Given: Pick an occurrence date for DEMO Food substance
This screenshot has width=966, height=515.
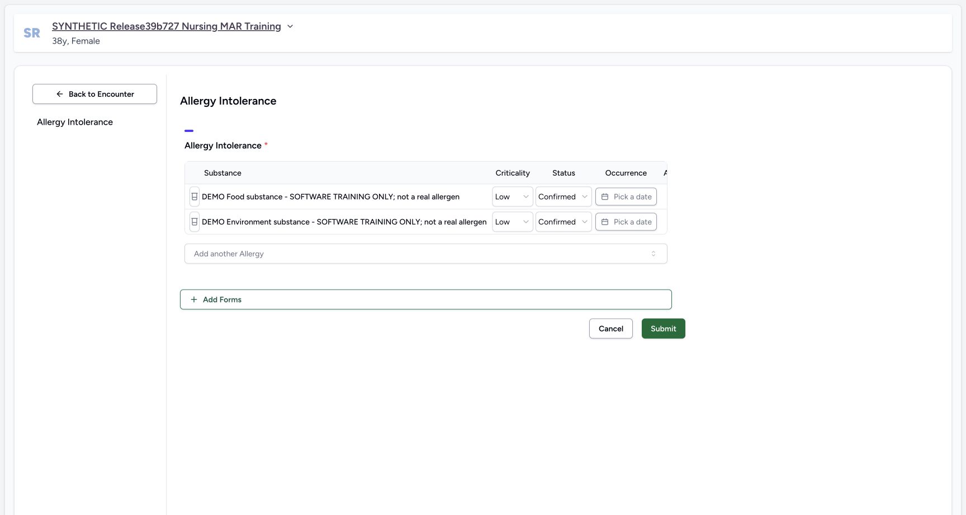Looking at the screenshot, I should tap(626, 197).
